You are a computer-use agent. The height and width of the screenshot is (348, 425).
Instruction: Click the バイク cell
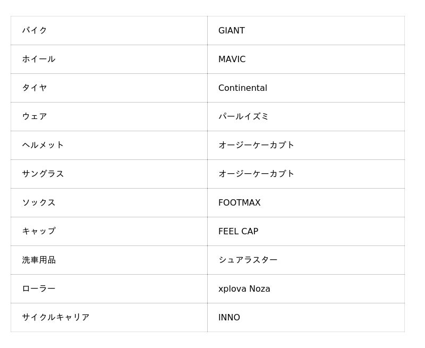pos(35,30)
